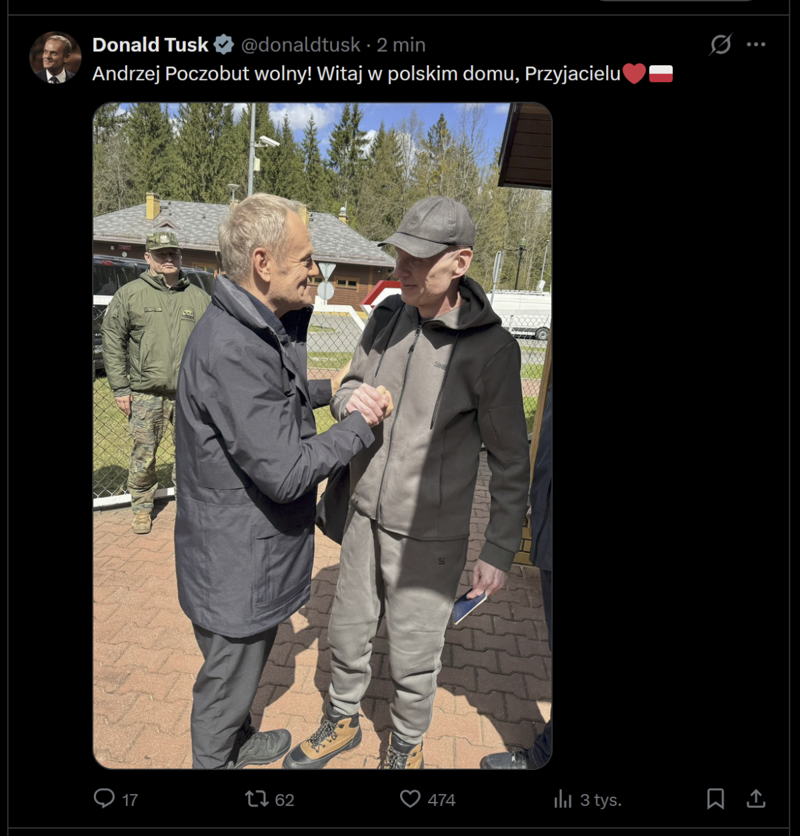The height and width of the screenshot is (836, 800).
Task: Open the @donaldtusk handle link
Action: tap(300, 45)
